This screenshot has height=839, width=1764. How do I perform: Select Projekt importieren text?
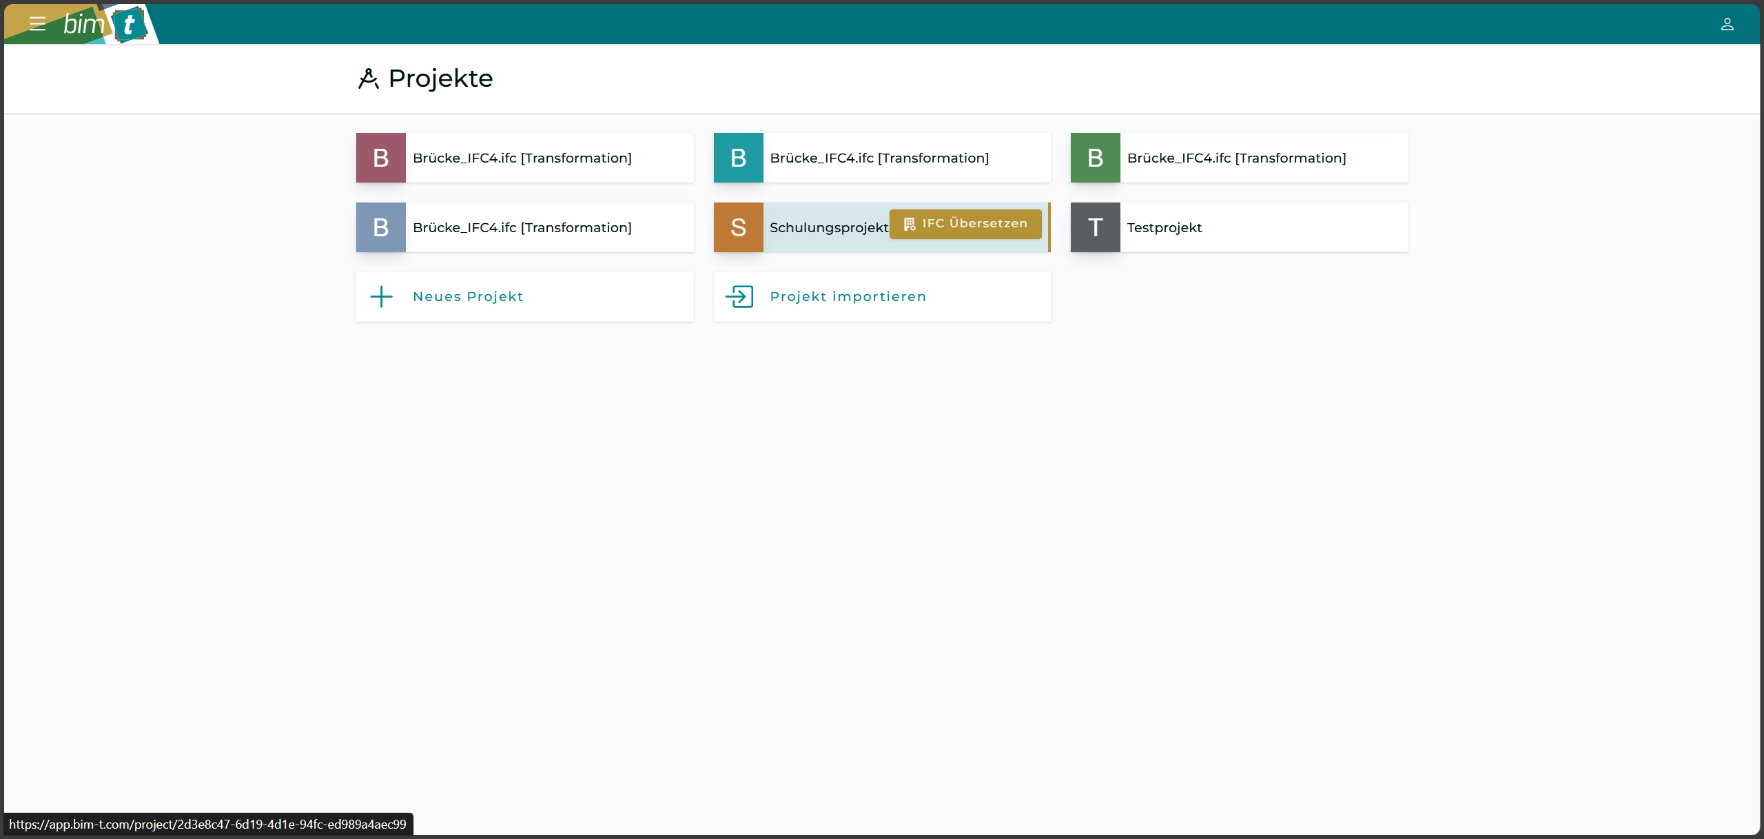click(x=848, y=297)
